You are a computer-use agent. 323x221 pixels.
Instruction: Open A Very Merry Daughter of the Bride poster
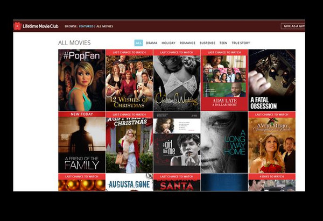[272, 142]
